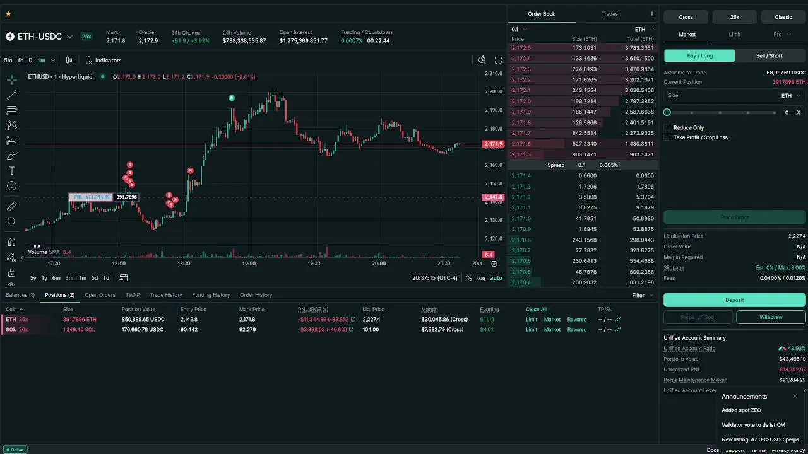Viewport: 808px width, 454px height.
Task: Open order book 0.1 tick size dropdown
Action: tap(519, 30)
